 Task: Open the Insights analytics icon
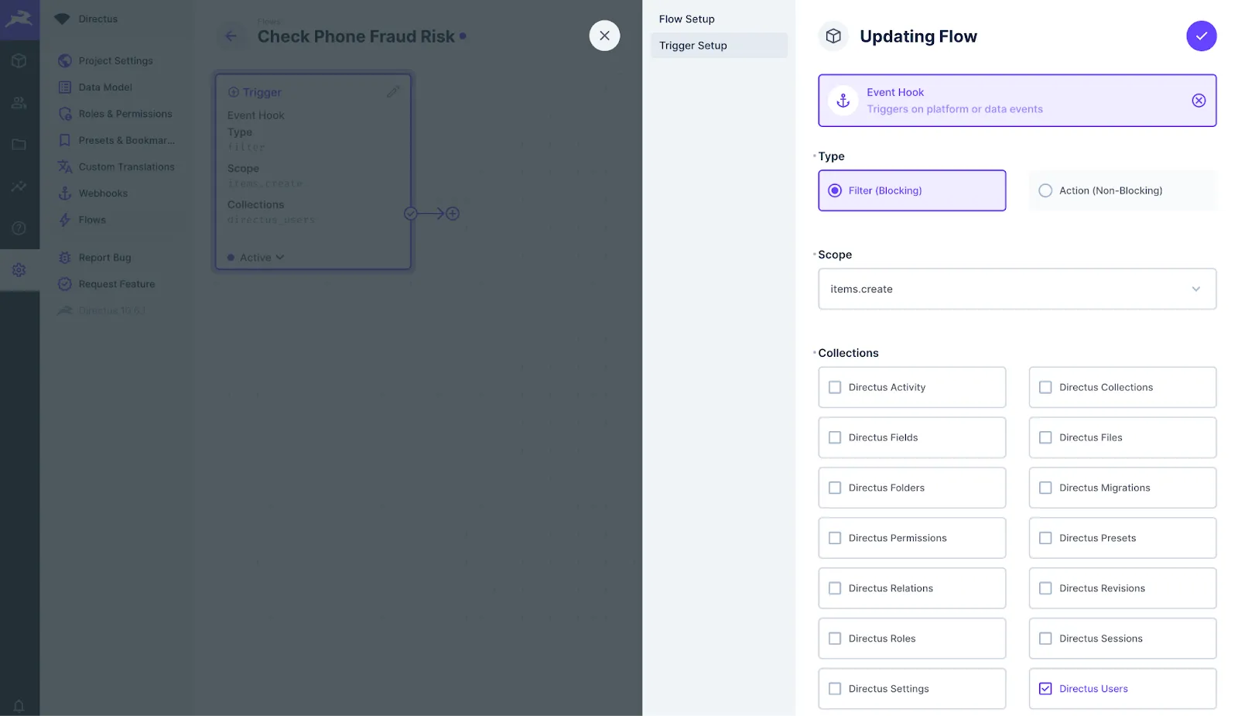[x=19, y=186]
